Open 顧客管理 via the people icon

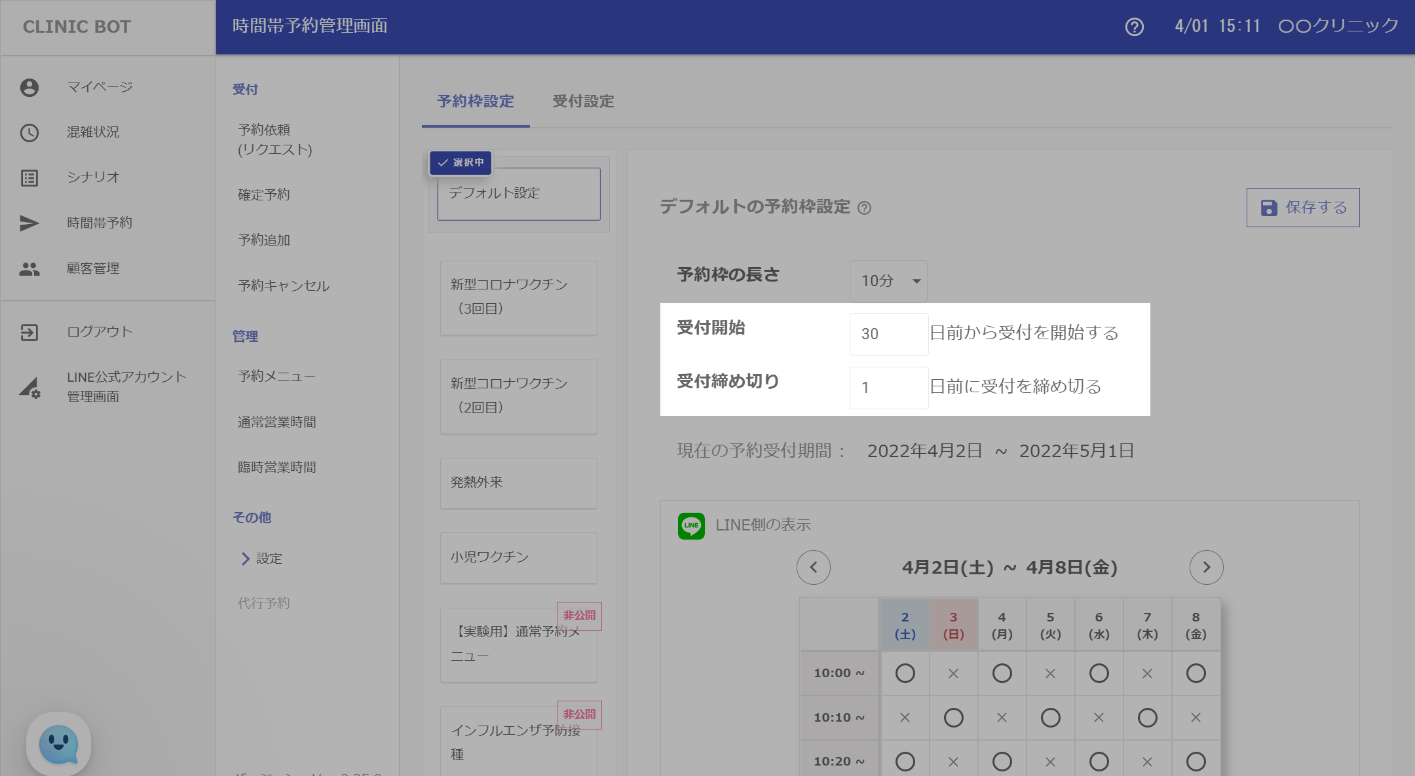[29, 268]
